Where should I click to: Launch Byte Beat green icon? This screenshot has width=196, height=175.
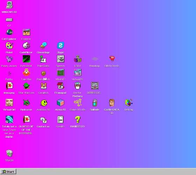pos(26,59)
